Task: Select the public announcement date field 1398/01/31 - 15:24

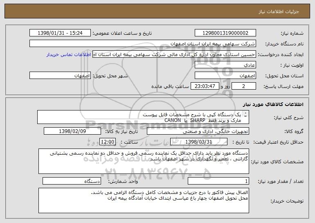Action: tap(60, 33)
